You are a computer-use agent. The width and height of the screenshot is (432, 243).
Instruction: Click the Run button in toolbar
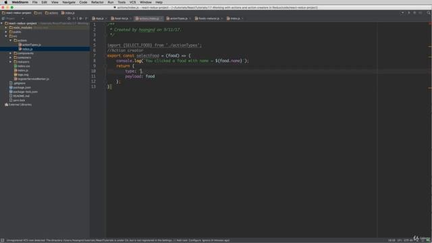pyautogui.click(x=408, y=13)
